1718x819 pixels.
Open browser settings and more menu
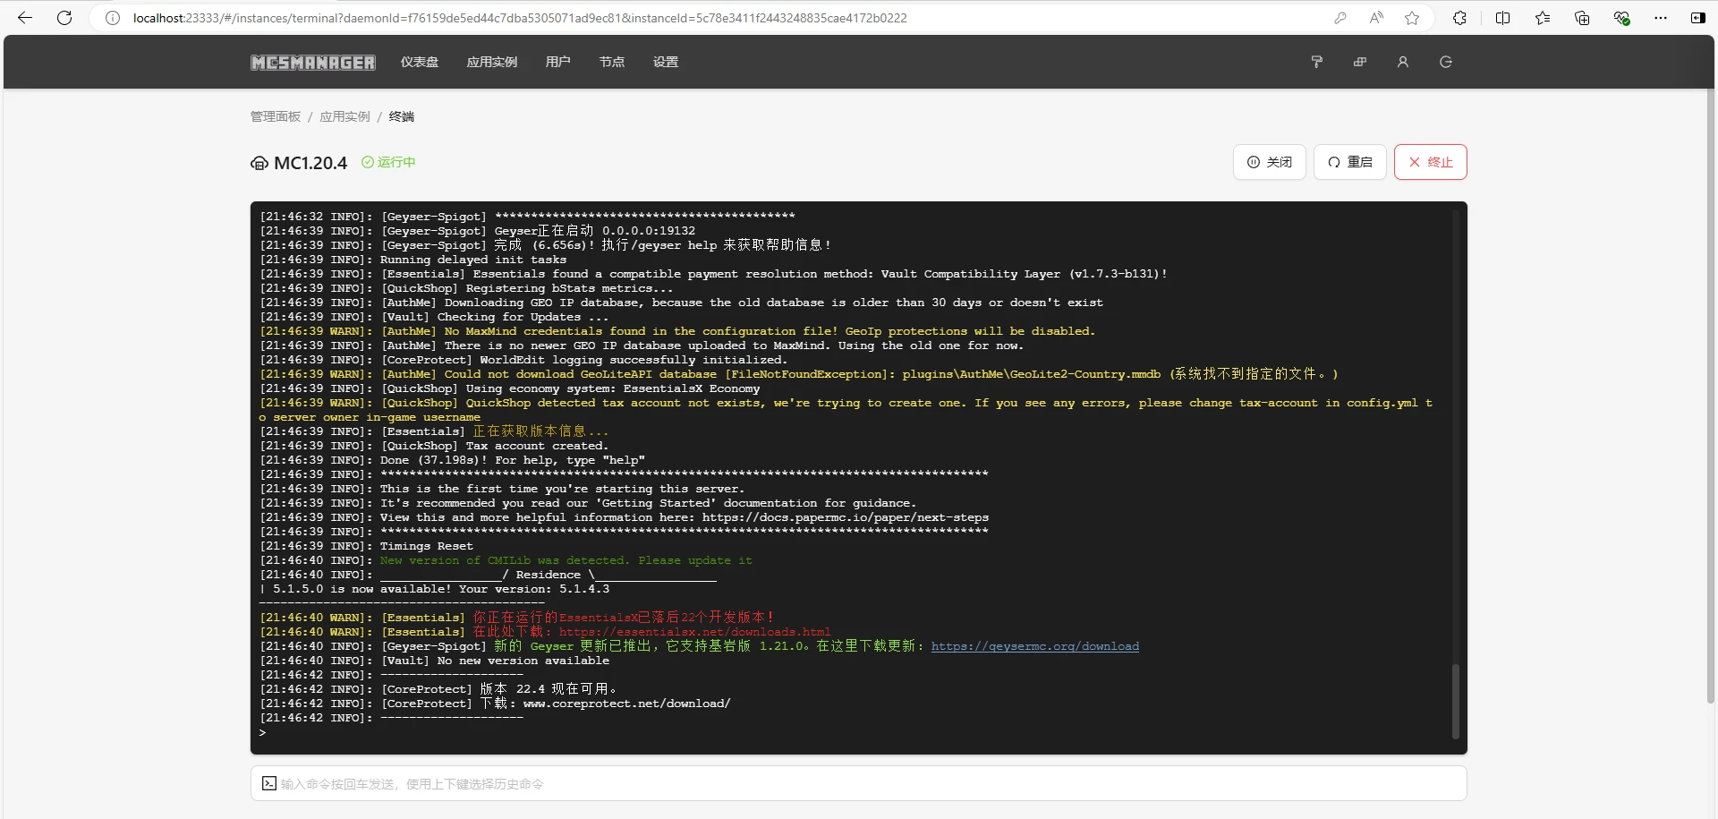point(1661,18)
